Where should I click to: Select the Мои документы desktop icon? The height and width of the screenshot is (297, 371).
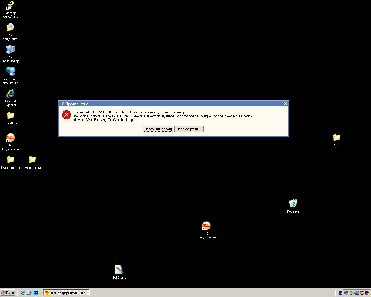coord(10,32)
